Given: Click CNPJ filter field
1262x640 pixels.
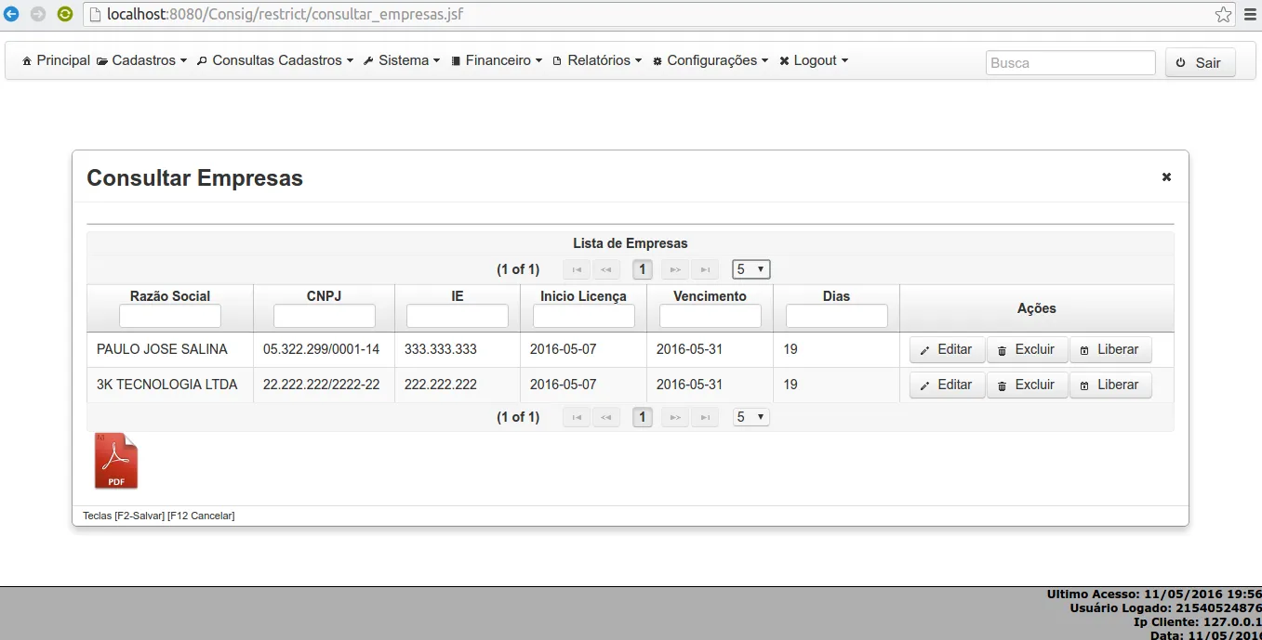Looking at the screenshot, I should 325,316.
